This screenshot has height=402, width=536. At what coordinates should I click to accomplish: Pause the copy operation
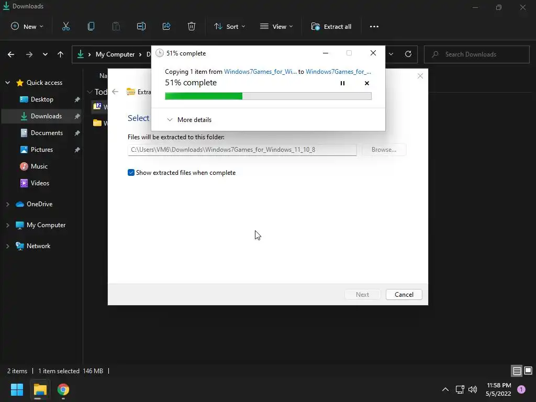tap(342, 83)
